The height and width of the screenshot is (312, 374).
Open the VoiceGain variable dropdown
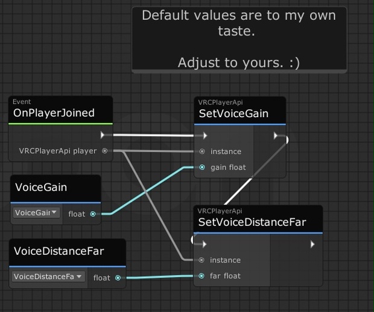click(x=36, y=212)
